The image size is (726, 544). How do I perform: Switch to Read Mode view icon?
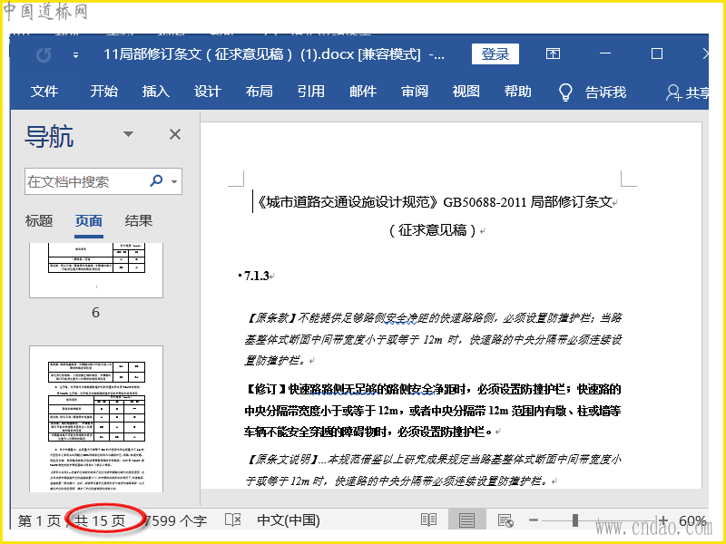pos(428,520)
